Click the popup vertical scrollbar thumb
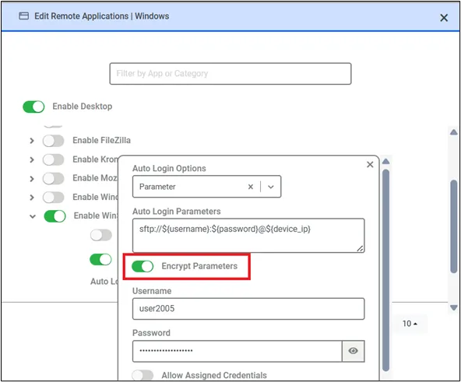The width and height of the screenshot is (461, 382). point(386,270)
